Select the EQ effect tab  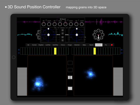click(x=28, y=45)
